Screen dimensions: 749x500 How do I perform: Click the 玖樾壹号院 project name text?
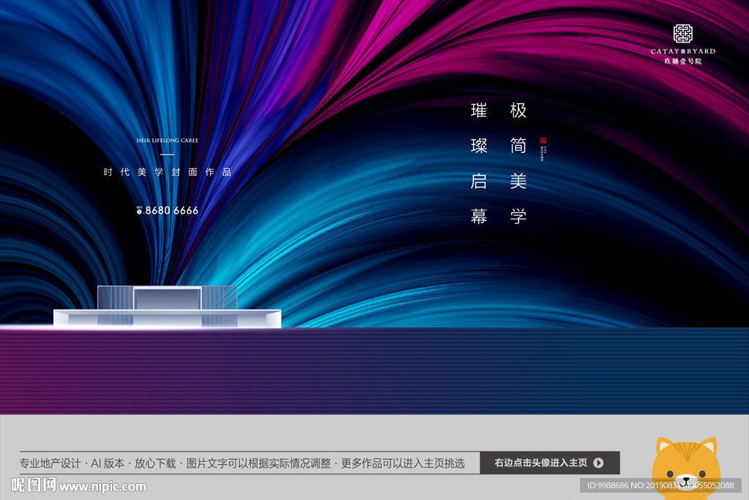682,61
